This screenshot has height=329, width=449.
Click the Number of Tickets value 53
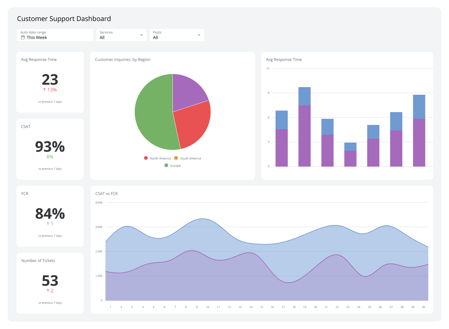(x=50, y=281)
